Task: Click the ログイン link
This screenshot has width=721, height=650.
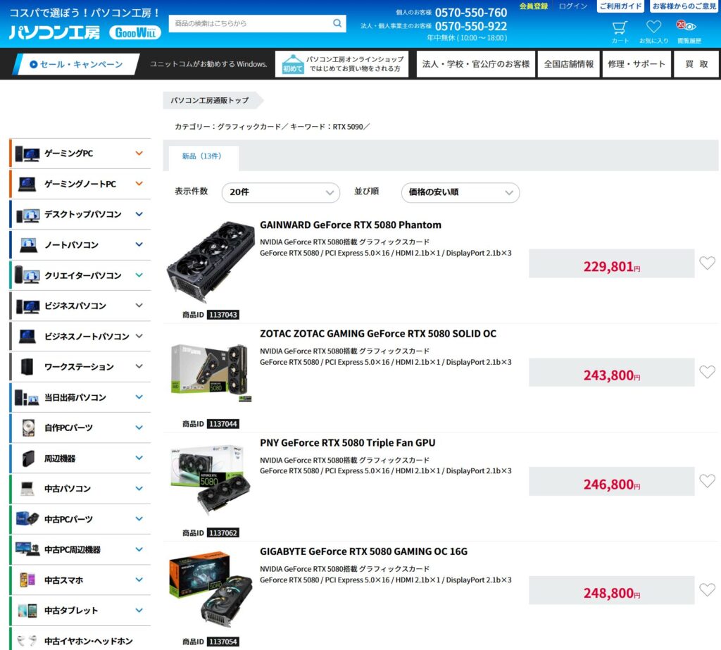Action: click(572, 6)
